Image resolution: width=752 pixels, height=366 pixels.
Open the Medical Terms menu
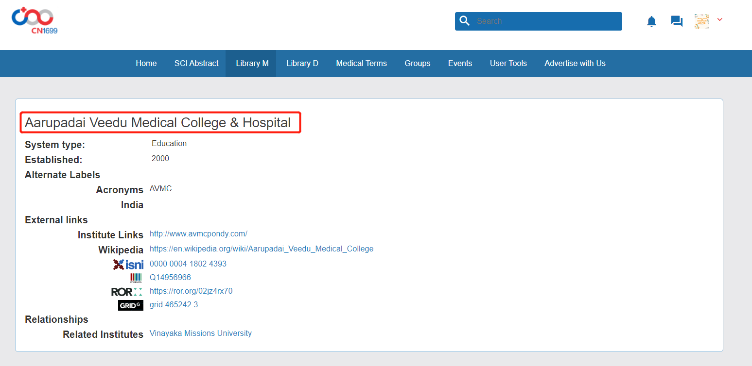click(361, 64)
